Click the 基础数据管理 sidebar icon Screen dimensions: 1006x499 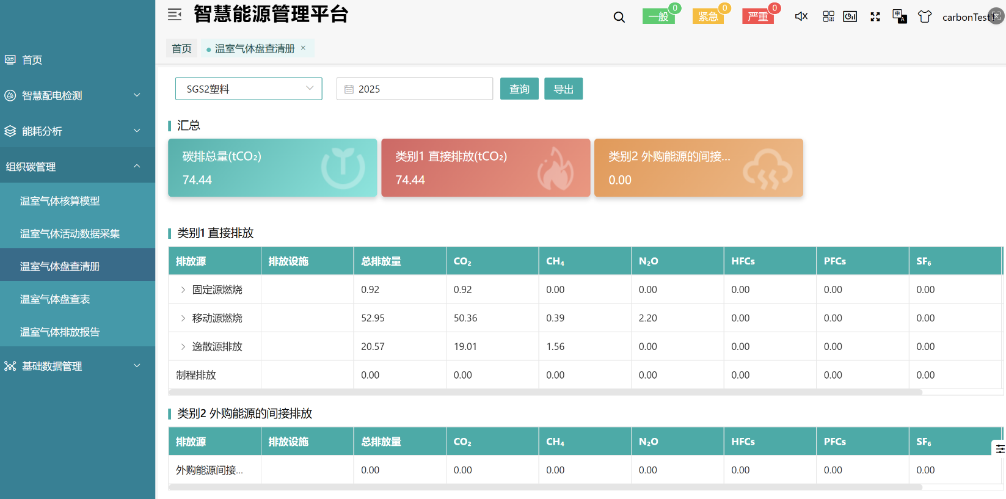pyautogui.click(x=10, y=366)
